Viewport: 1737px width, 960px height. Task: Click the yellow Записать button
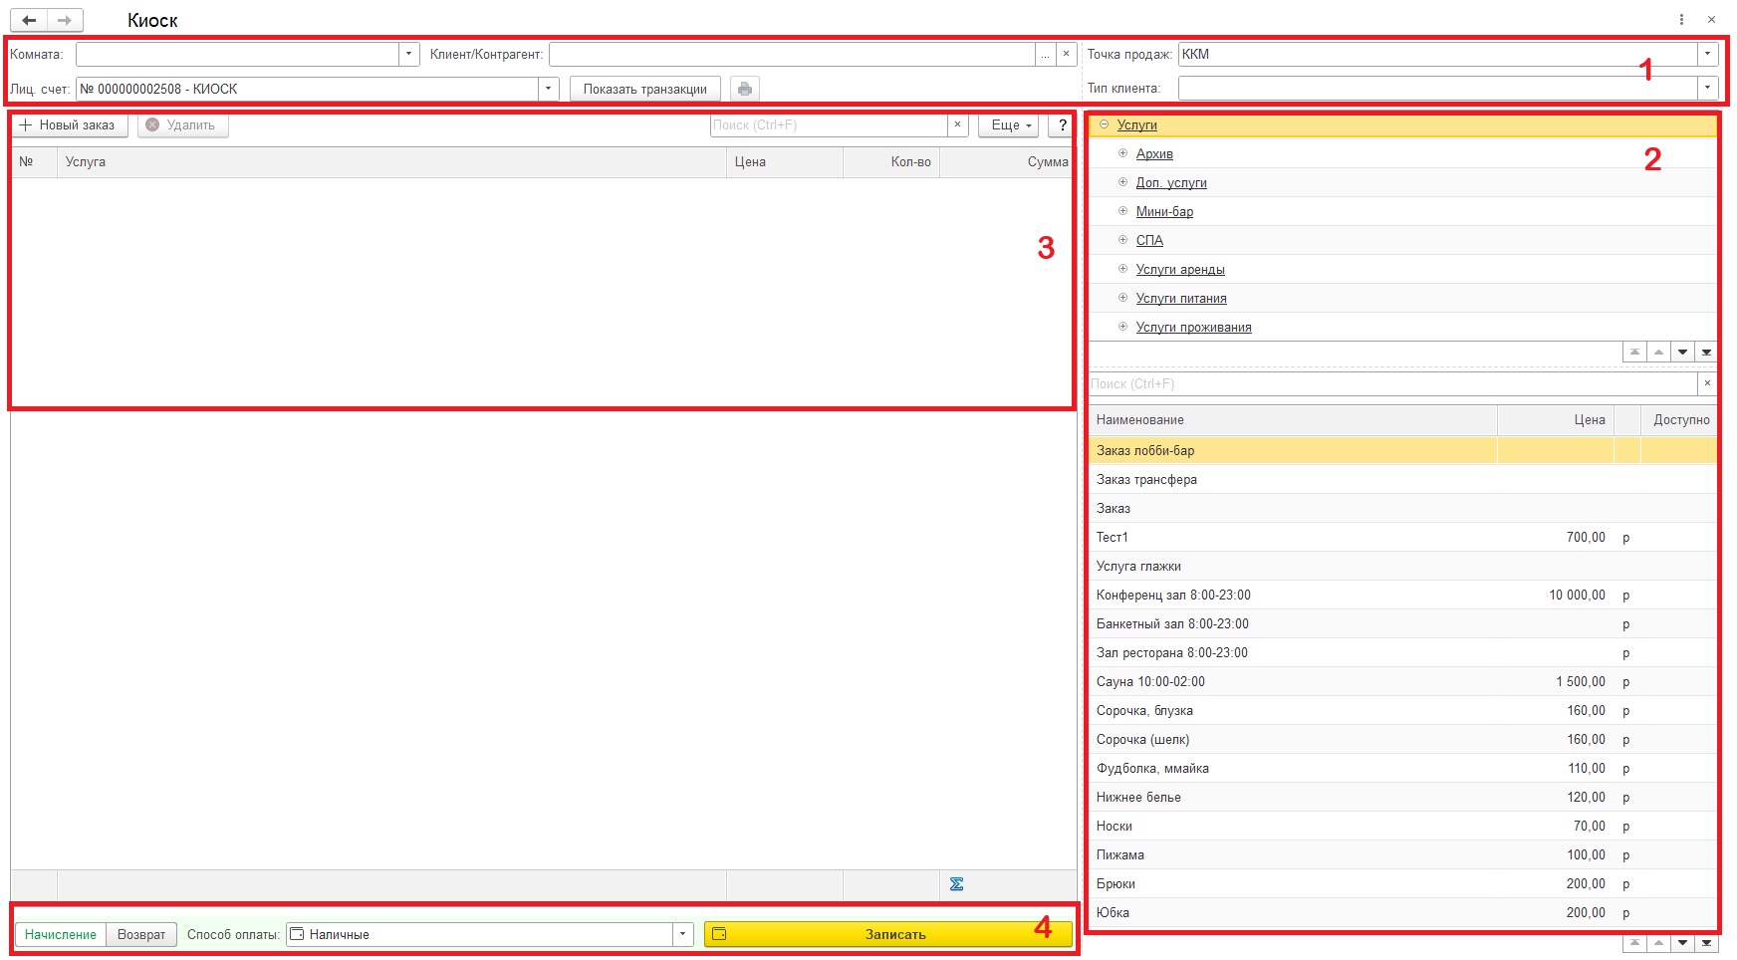coord(888,934)
